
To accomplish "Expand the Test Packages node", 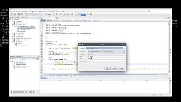I will pos(12,33).
